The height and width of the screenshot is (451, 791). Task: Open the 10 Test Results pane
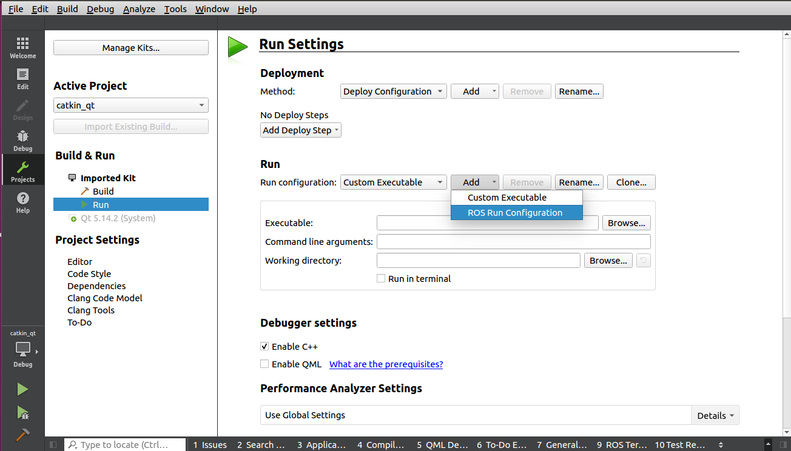(681, 444)
